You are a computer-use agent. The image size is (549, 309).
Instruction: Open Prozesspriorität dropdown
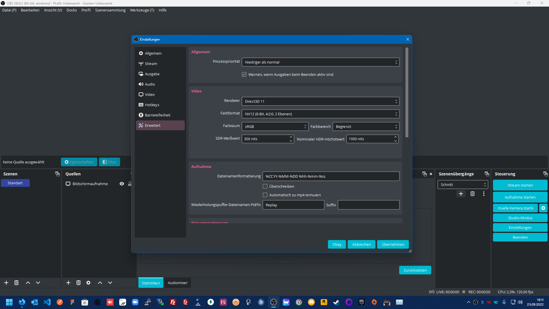[321, 62]
